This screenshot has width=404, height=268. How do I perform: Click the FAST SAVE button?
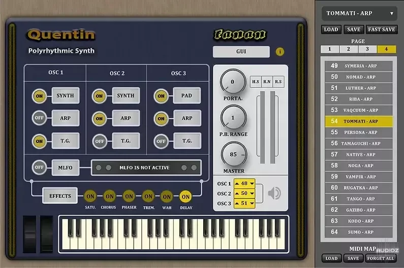pyautogui.click(x=382, y=29)
